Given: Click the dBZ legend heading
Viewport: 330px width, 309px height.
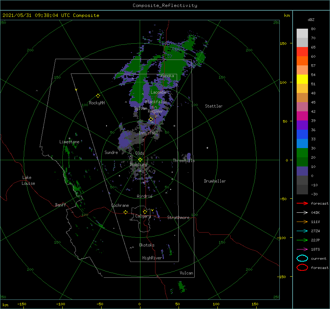Looking at the screenshot, I should point(311,19).
